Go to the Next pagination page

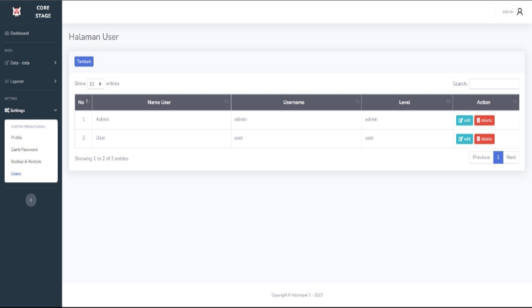[511, 158]
